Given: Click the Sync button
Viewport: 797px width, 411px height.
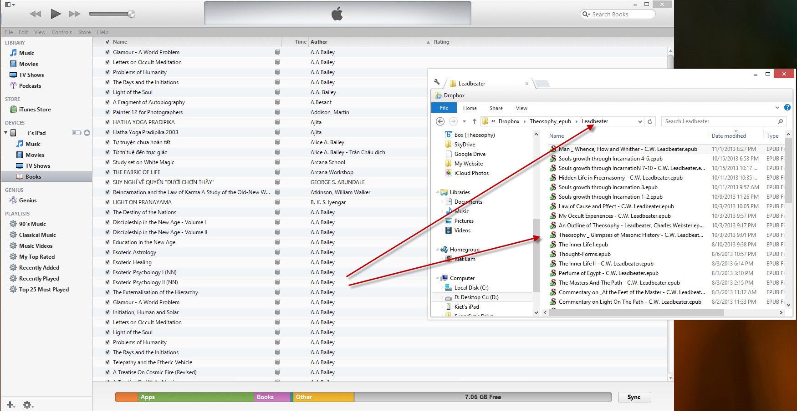Looking at the screenshot, I should [x=634, y=397].
